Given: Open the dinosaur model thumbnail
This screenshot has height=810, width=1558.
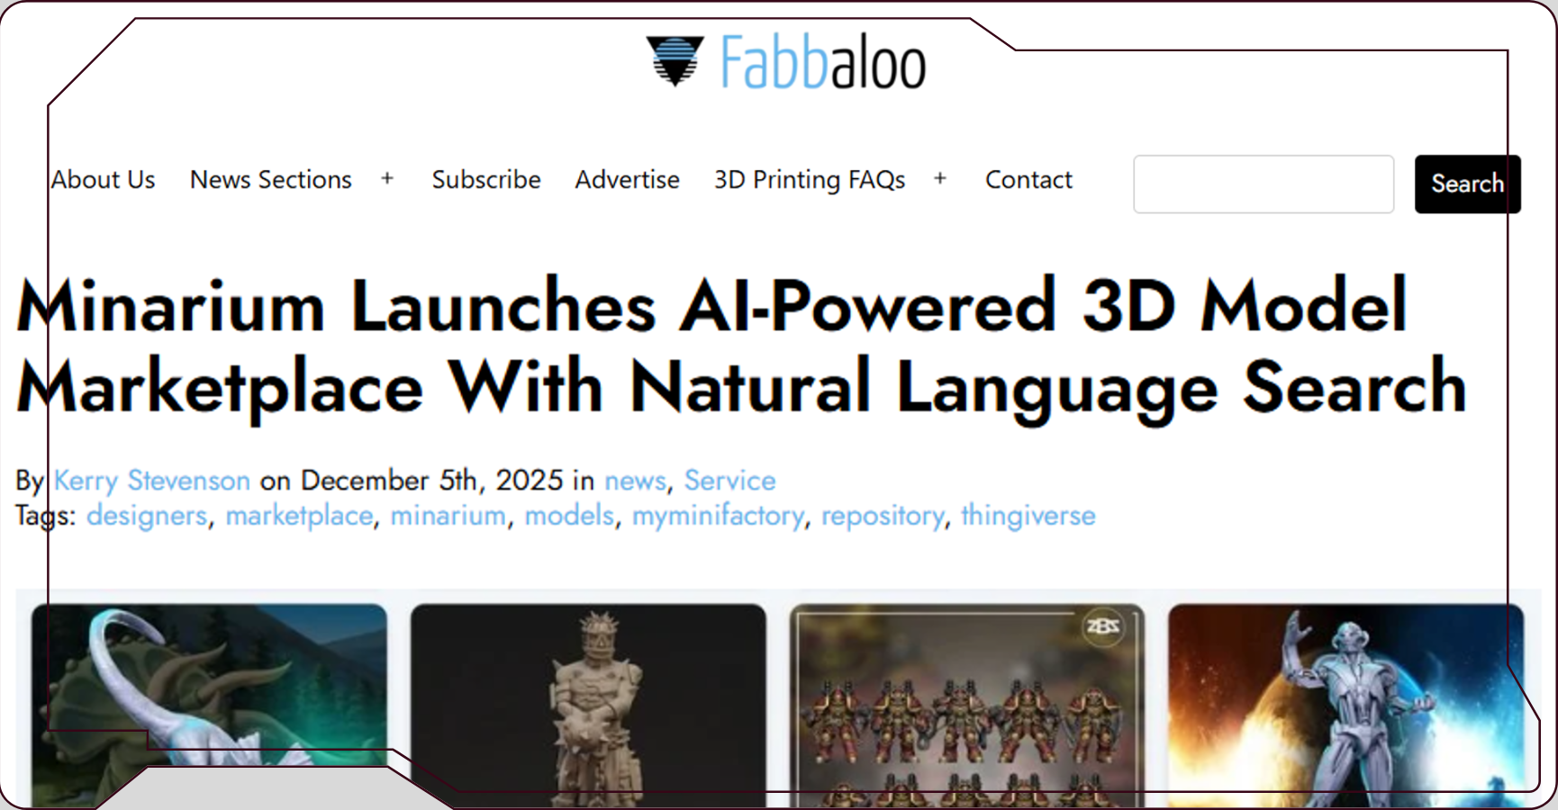Looking at the screenshot, I should click(x=212, y=702).
